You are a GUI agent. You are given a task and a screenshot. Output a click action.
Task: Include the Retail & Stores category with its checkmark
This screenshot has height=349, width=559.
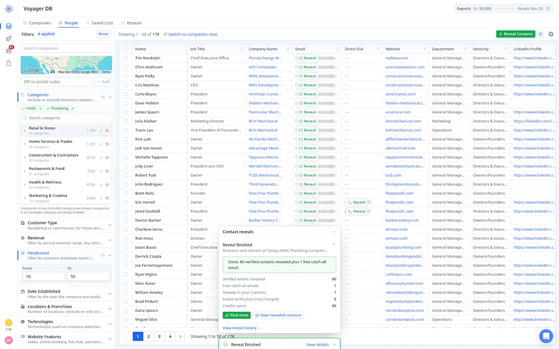click(x=101, y=130)
